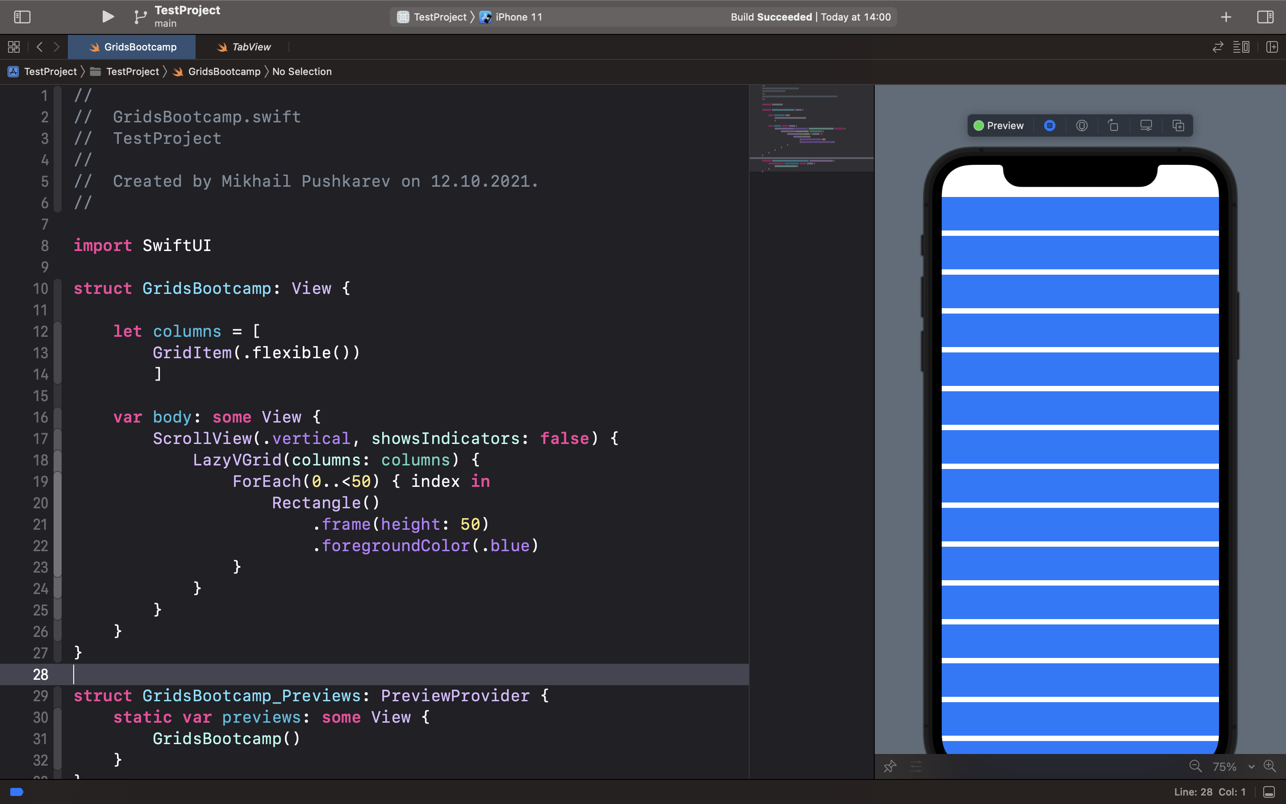This screenshot has width=1286, height=804.
Task: Open the related items grid menu
Action: point(14,47)
